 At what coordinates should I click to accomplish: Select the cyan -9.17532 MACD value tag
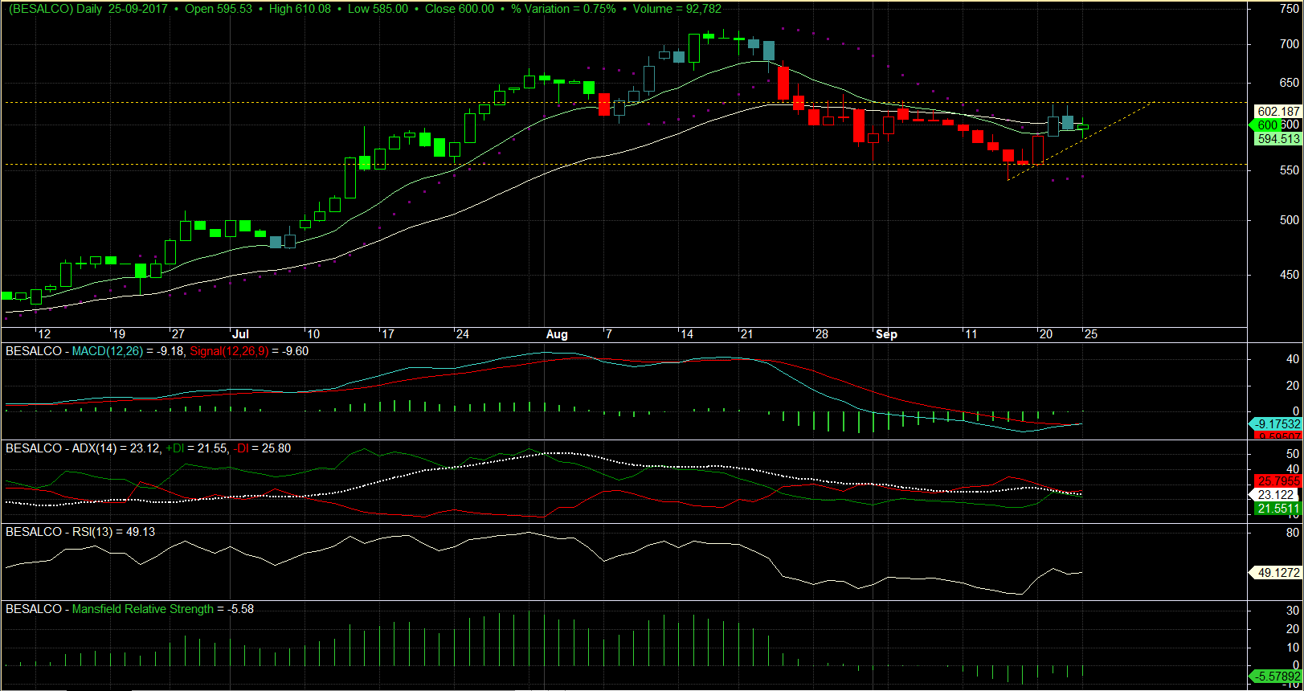click(1275, 423)
